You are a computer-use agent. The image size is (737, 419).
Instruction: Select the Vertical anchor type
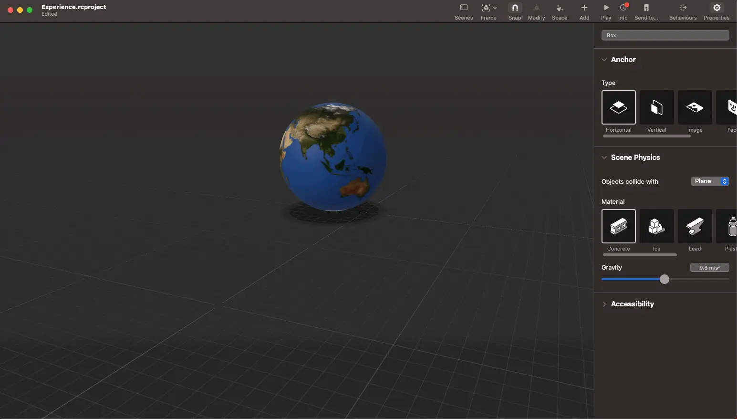pos(656,107)
